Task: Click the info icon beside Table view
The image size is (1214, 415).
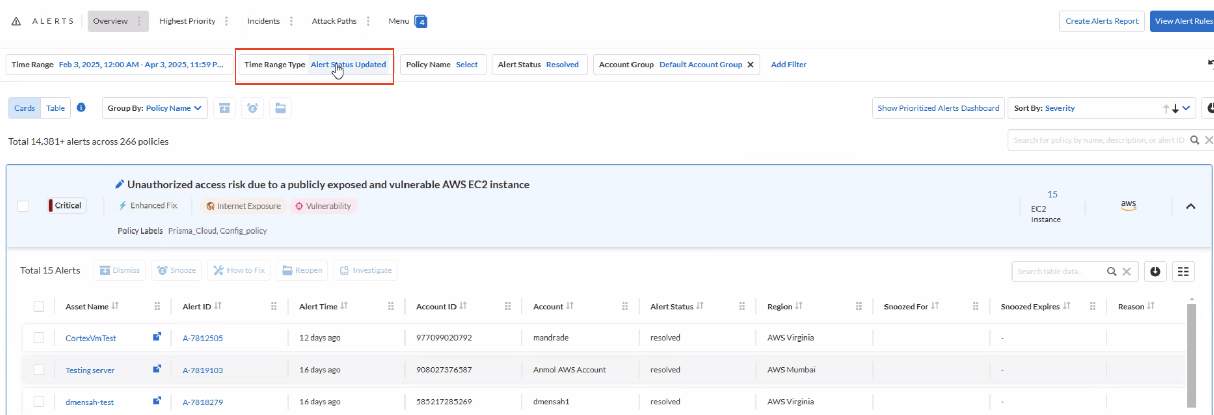Action: coord(81,108)
